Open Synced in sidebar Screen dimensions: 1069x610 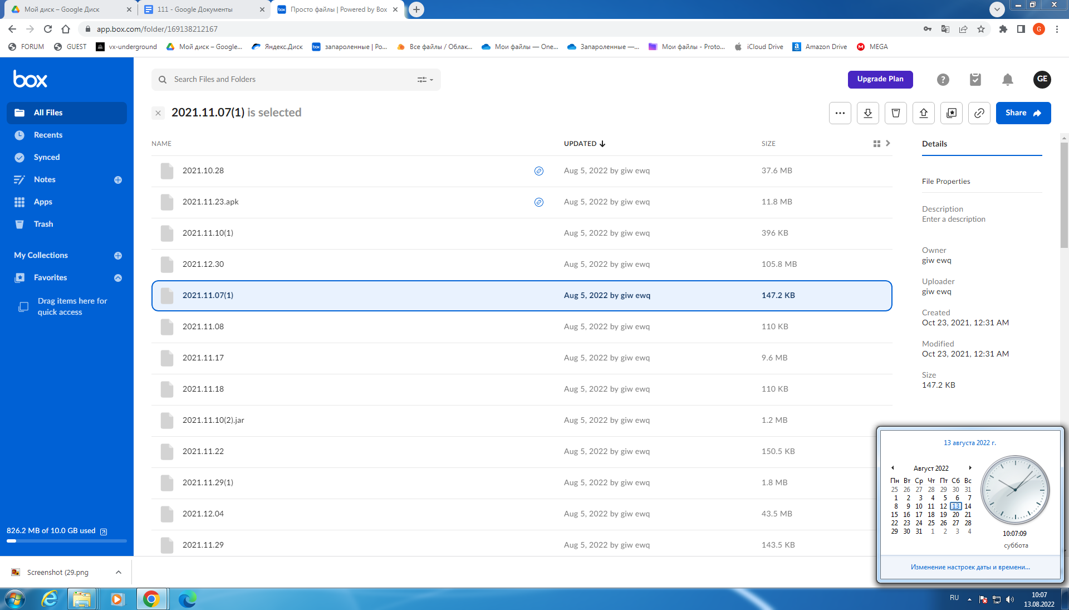click(67, 157)
